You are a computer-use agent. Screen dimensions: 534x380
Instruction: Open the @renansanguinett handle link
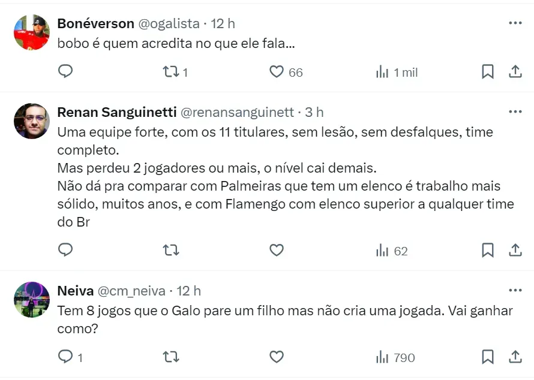pos(237,112)
